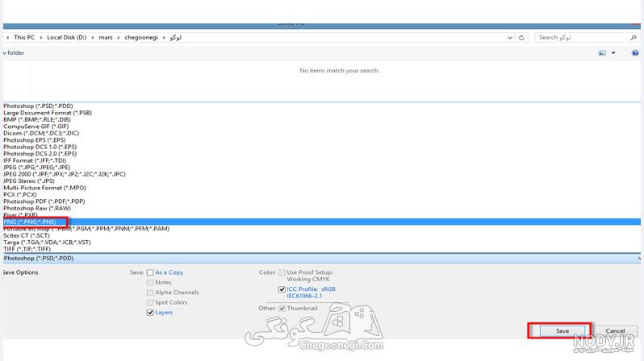
Task: Enable the As a Copy checkbox
Action: coord(150,272)
